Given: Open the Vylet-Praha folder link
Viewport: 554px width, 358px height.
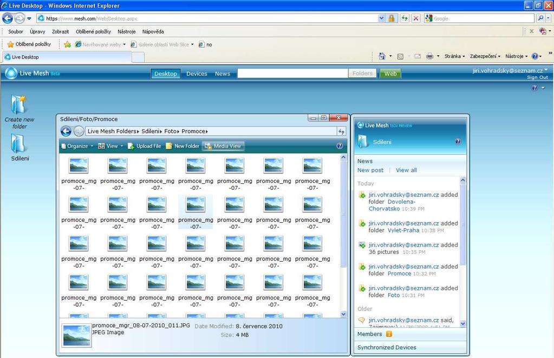Looking at the screenshot, I should coord(403,230).
